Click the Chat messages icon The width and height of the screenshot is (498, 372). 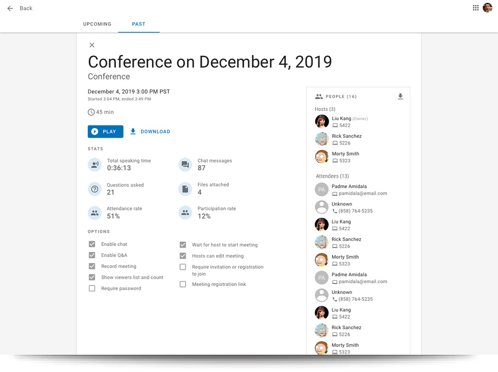click(185, 165)
